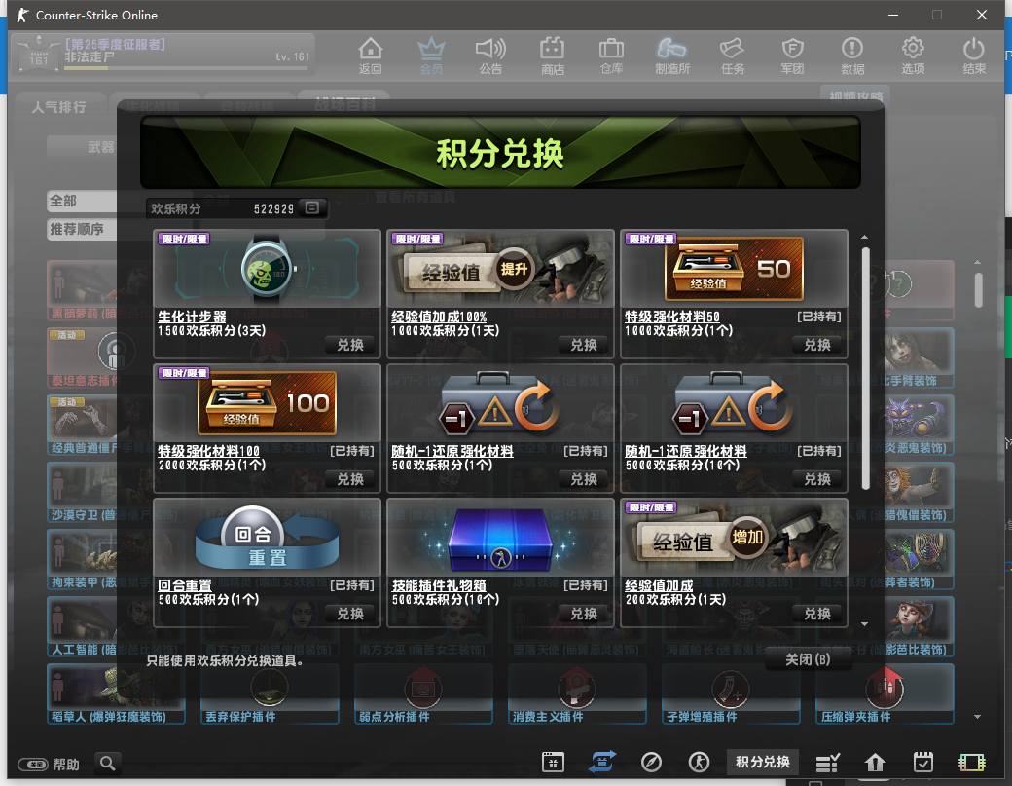Click the 返回 home icon
Image resolution: width=1012 pixels, height=786 pixels.
click(x=371, y=56)
